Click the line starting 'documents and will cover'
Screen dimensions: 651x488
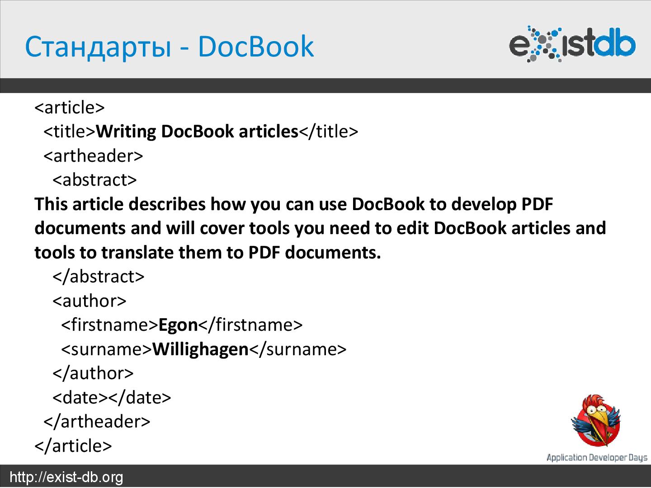pyautogui.click(x=320, y=228)
